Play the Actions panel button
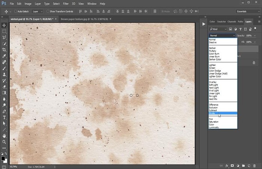The image size is (262, 169). 204,24
